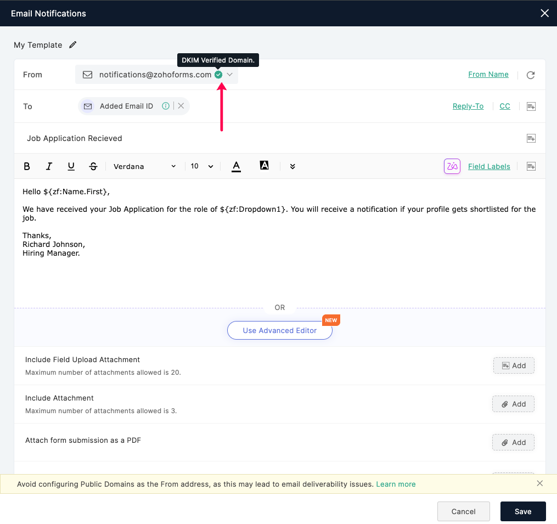Screen dimensions: 557x524
Task: Open the font size 10 dropdown
Action: [202, 166]
